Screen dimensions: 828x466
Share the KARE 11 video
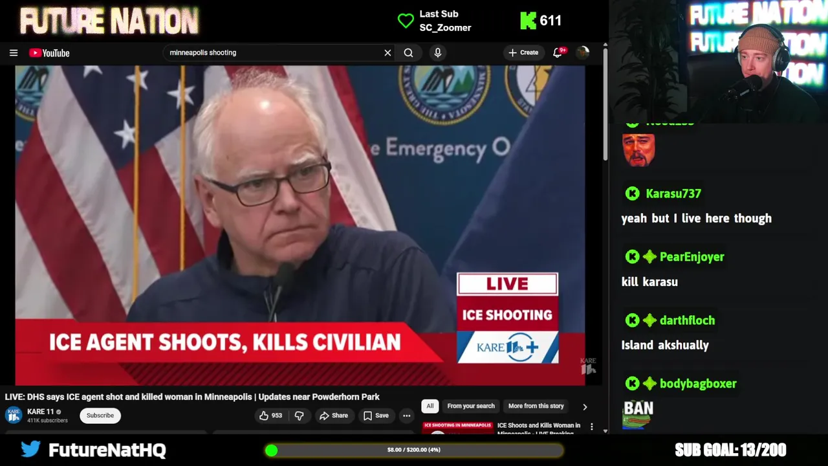(334, 416)
